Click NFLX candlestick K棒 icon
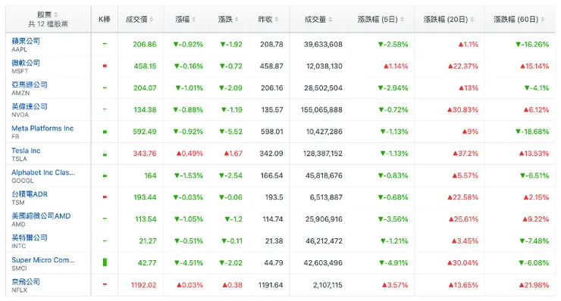The width and height of the screenshot is (561, 301). coord(105,284)
